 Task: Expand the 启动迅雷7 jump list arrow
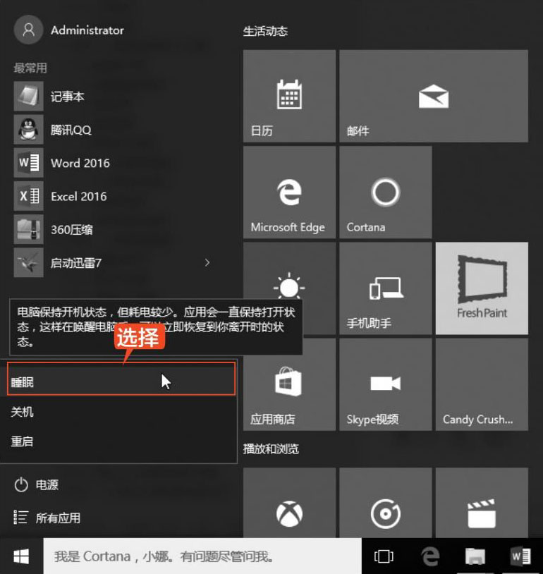point(207,262)
